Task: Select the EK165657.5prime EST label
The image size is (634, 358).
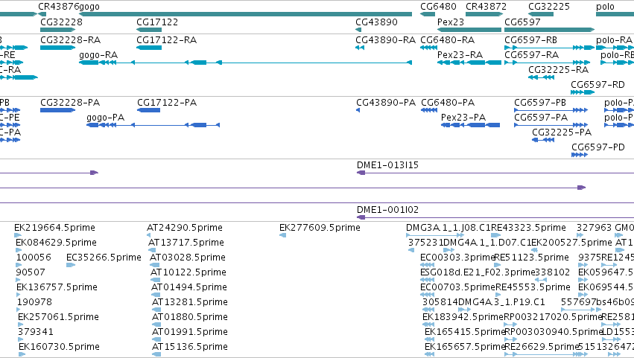Action: coord(465,347)
